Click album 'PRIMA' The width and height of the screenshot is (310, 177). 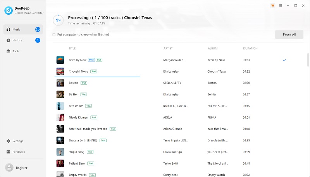tap(212, 117)
